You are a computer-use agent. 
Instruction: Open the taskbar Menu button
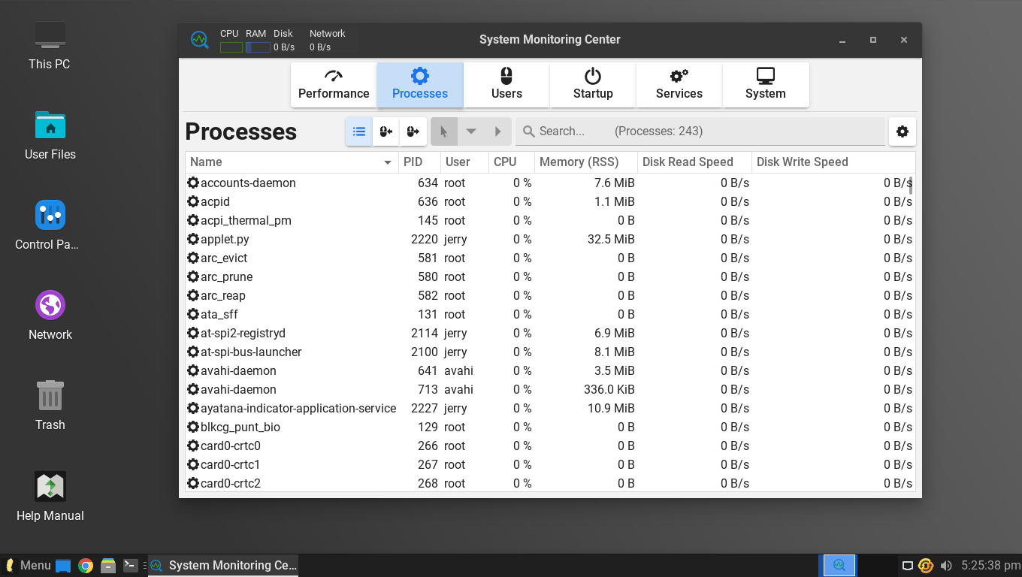(28, 566)
